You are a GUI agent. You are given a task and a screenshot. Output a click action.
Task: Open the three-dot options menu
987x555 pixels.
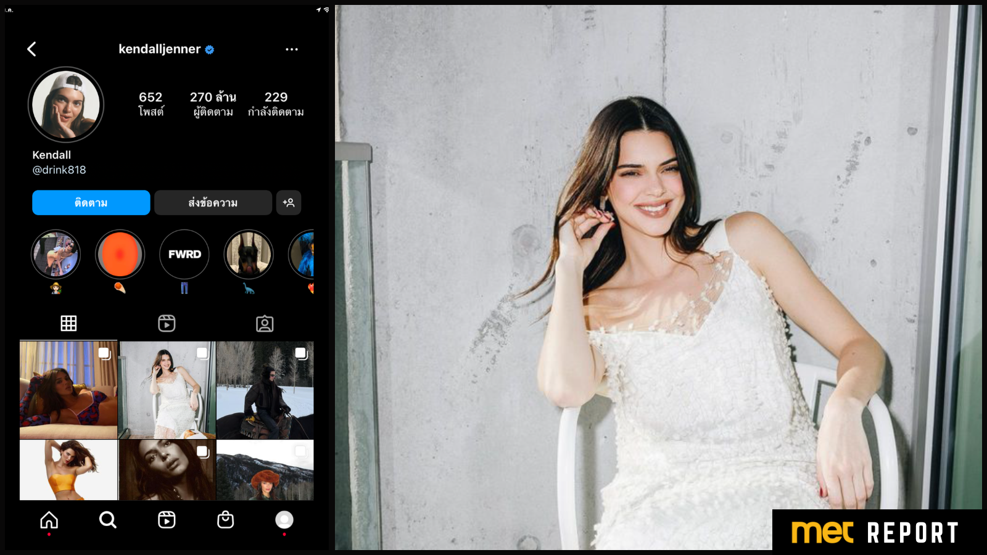292,49
